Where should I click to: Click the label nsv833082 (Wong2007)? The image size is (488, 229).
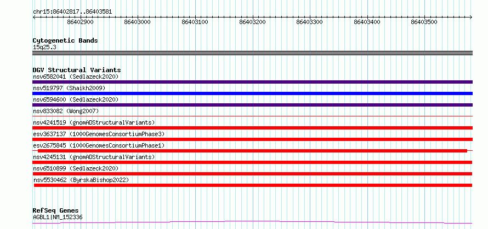(x=66, y=111)
